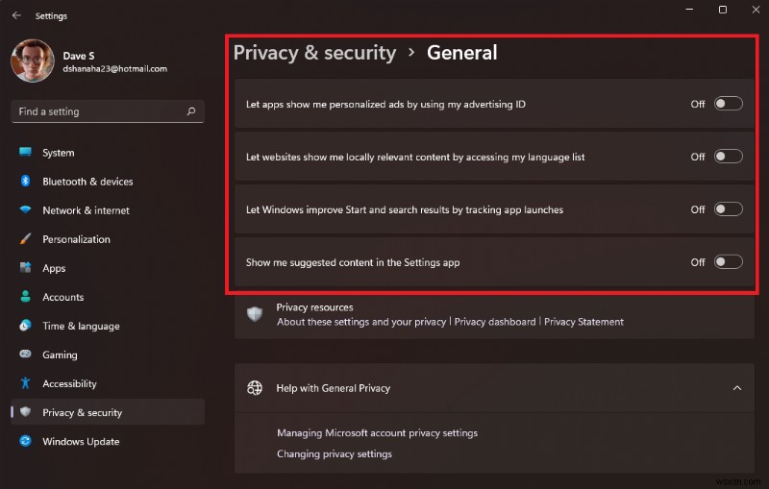Click the Help with General Privacy title

tap(334, 388)
